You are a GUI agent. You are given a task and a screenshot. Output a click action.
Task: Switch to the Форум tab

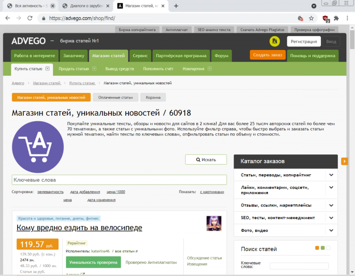tap(222, 56)
